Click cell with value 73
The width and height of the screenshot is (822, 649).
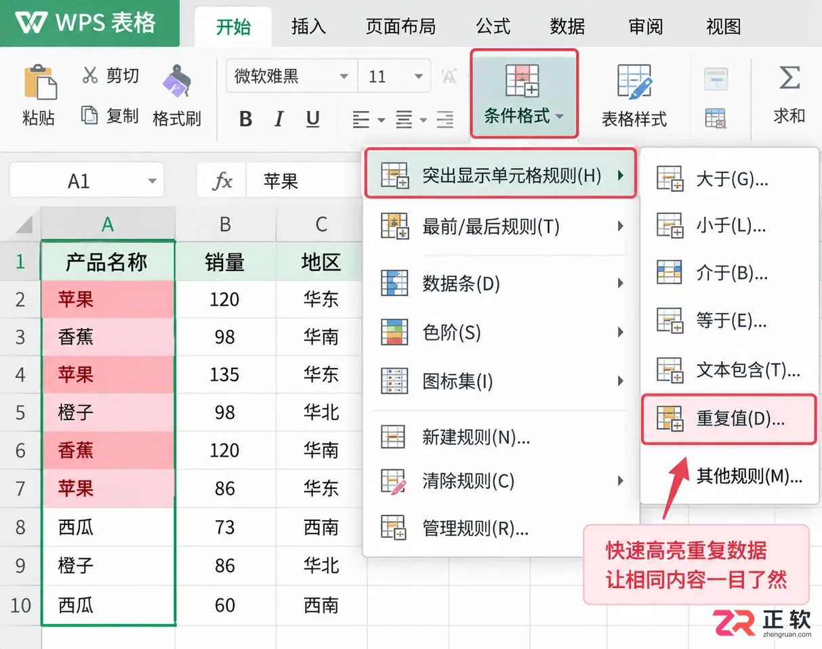pyautogui.click(x=225, y=527)
